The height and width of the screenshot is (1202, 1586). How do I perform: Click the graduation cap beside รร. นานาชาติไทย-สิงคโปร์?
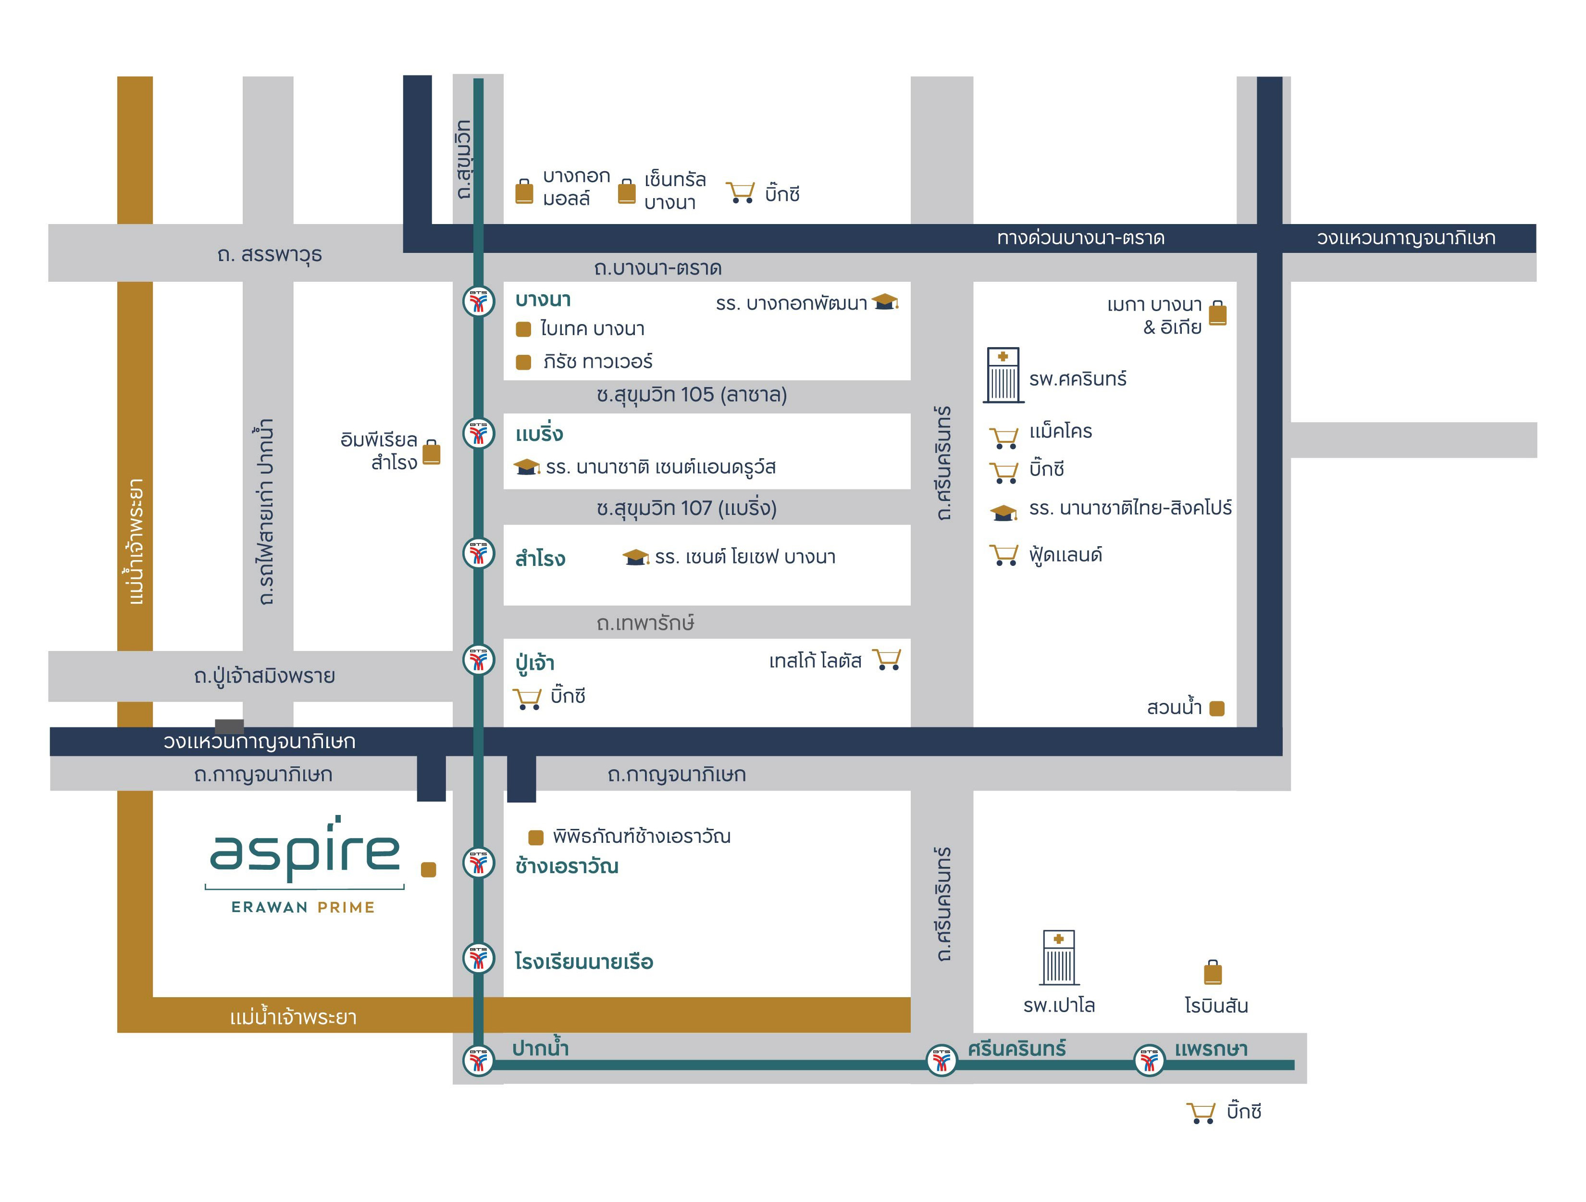(1004, 512)
